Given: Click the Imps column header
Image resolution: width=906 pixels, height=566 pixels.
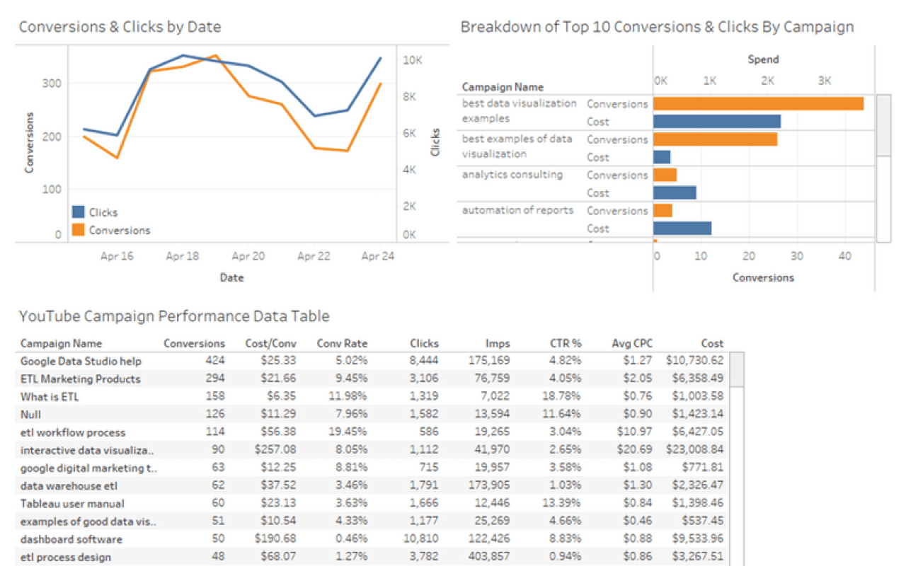Looking at the screenshot, I should (x=498, y=343).
